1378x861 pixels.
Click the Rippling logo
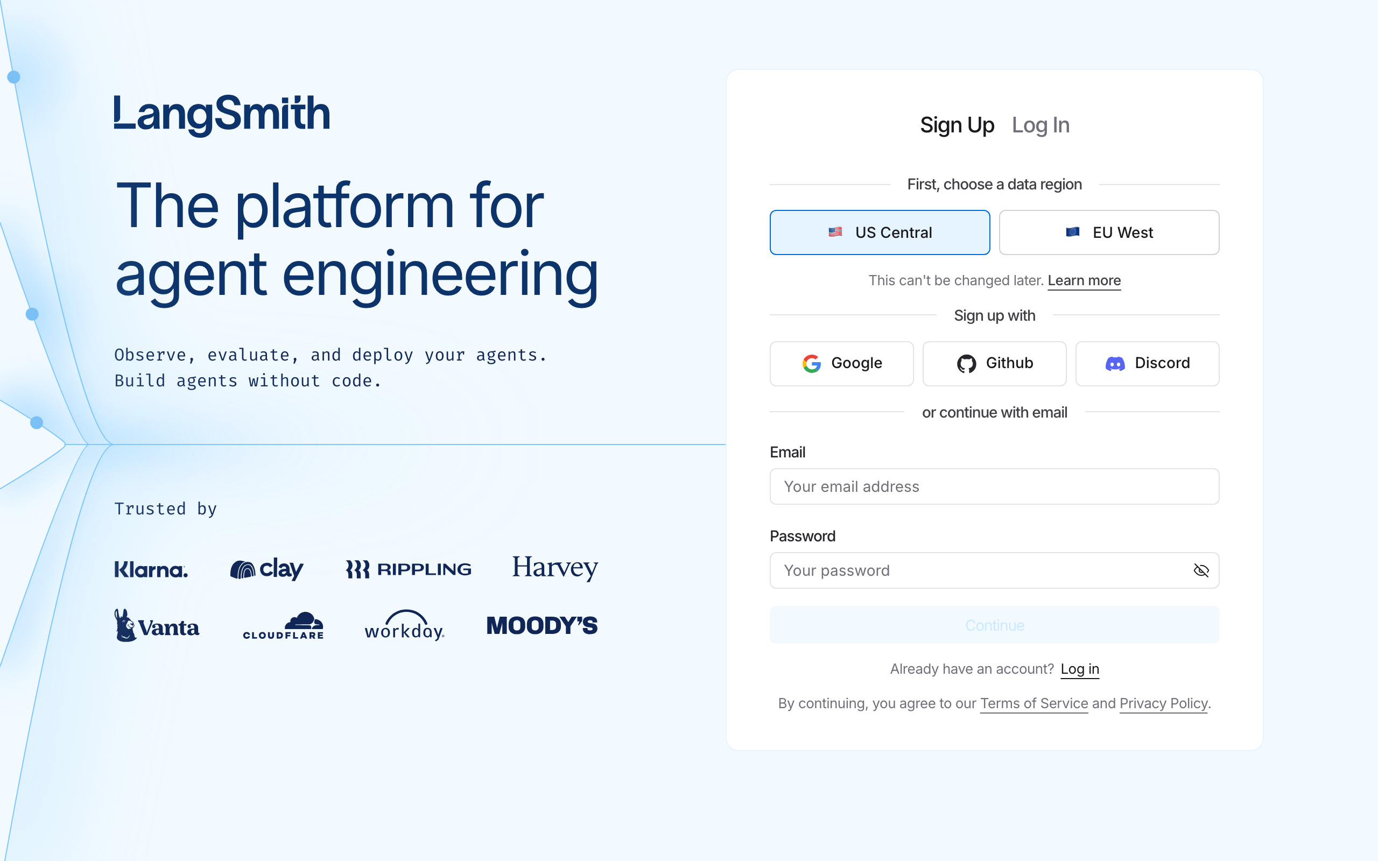(408, 569)
